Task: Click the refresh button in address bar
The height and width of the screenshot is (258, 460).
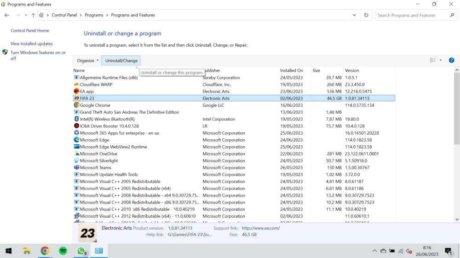Action: pyautogui.click(x=366, y=15)
